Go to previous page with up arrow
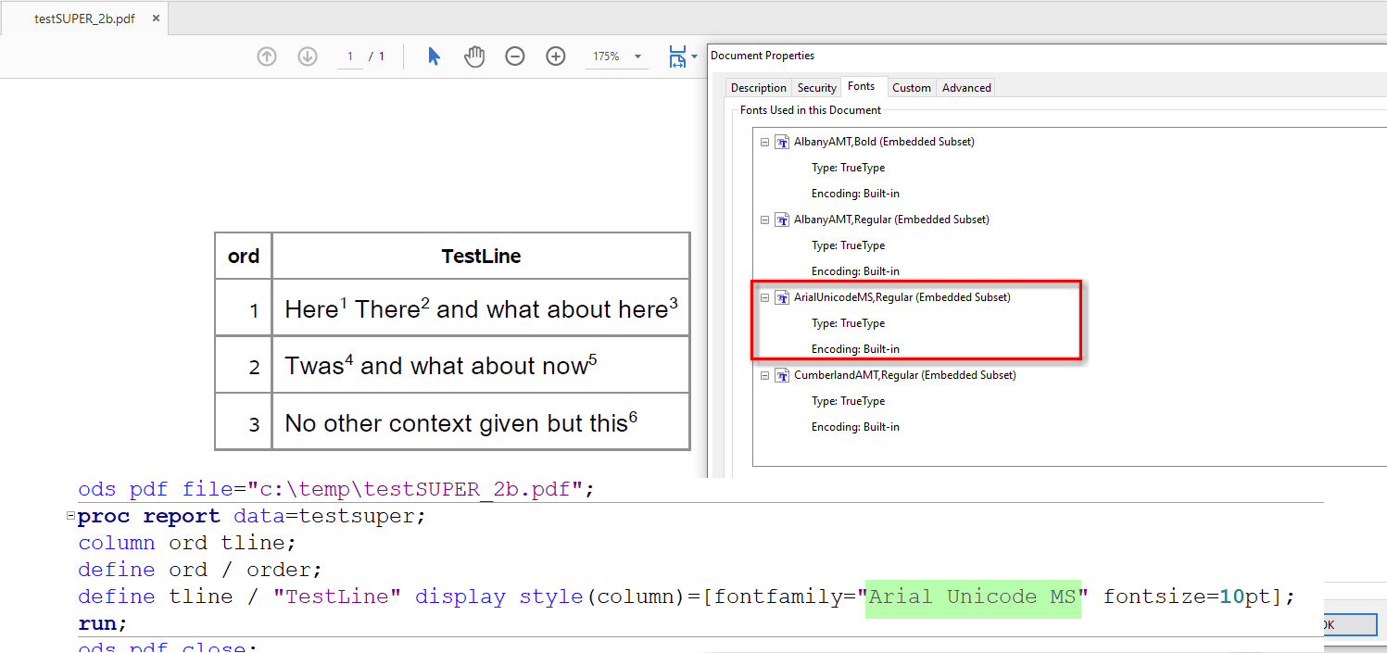 tap(266, 56)
